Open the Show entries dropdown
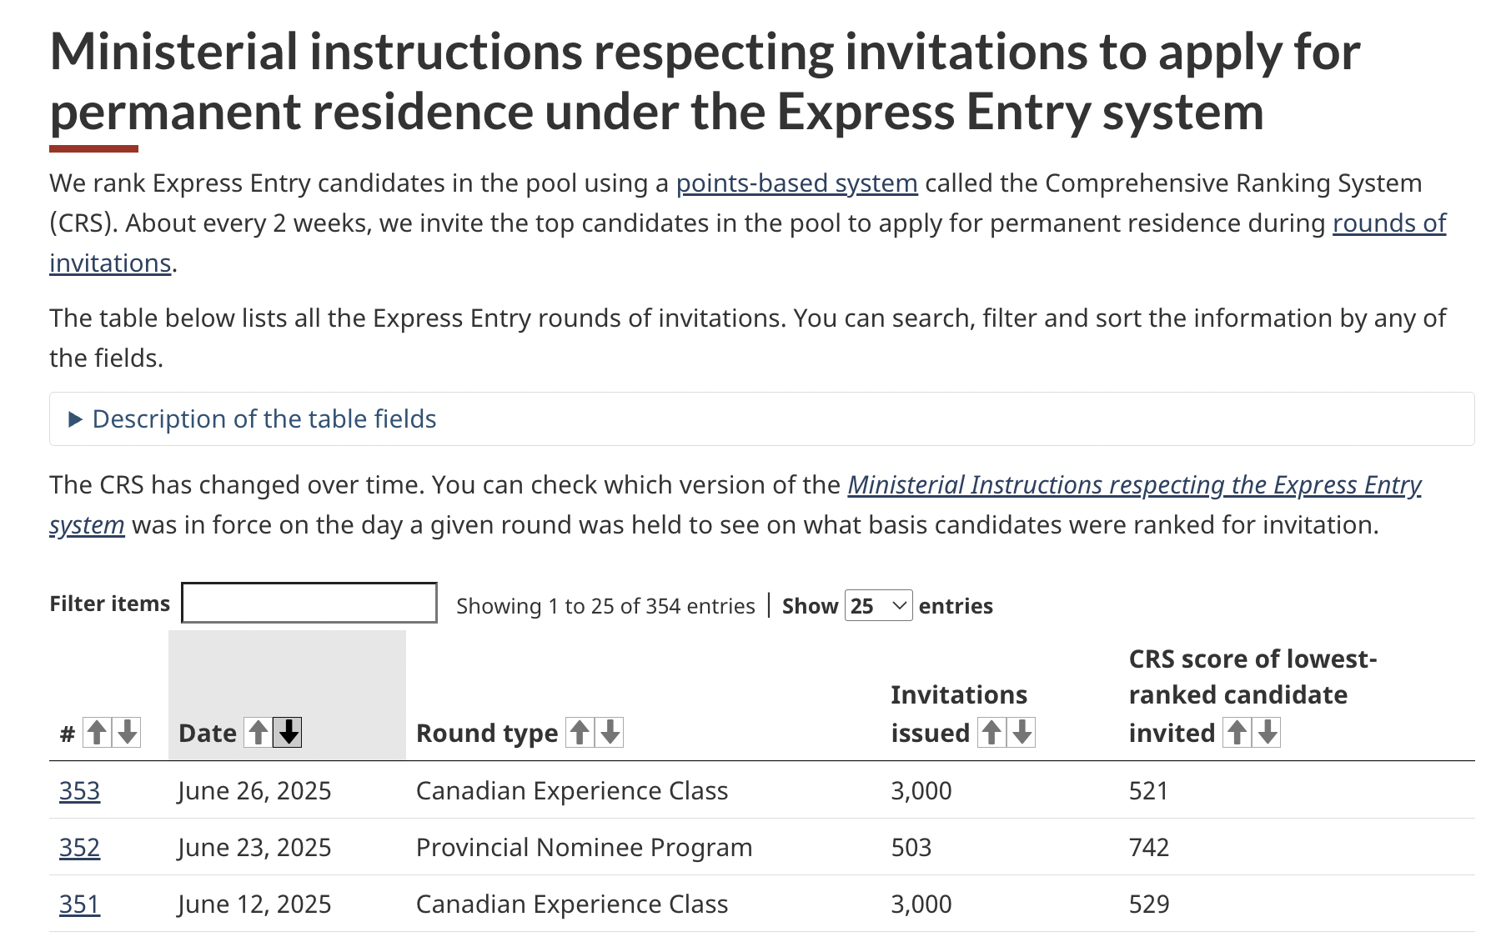Screen dimensions: 1491x937 tap(878, 606)
